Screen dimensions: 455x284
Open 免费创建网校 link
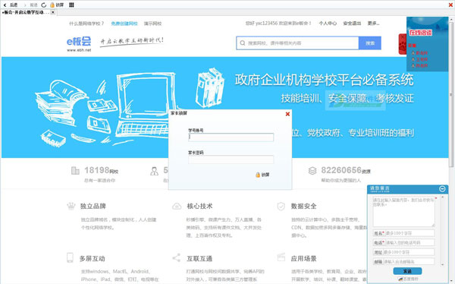click(124, 24)
